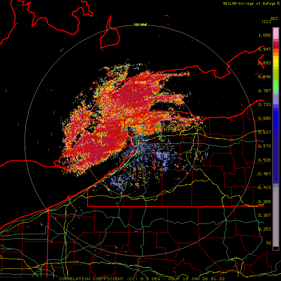Image resolution: width=281 pixels, height=281 pixels.
Task: Select the 0.253 scale value
Action: click(264, 229)
